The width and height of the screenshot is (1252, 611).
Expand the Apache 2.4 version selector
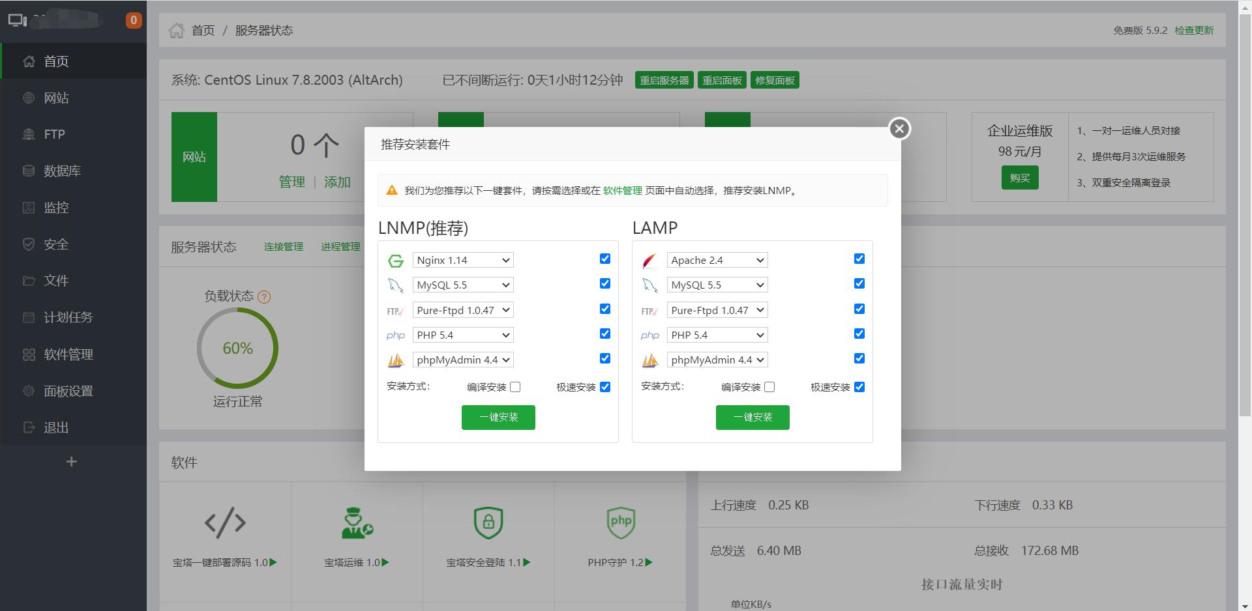point(717,259)
